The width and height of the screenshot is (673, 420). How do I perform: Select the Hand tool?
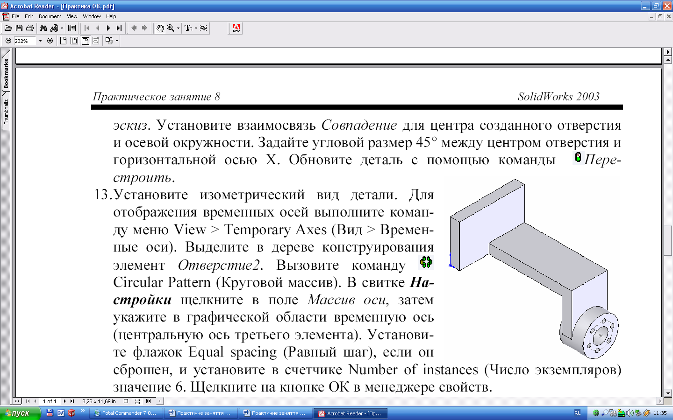[x=160, y=28]
